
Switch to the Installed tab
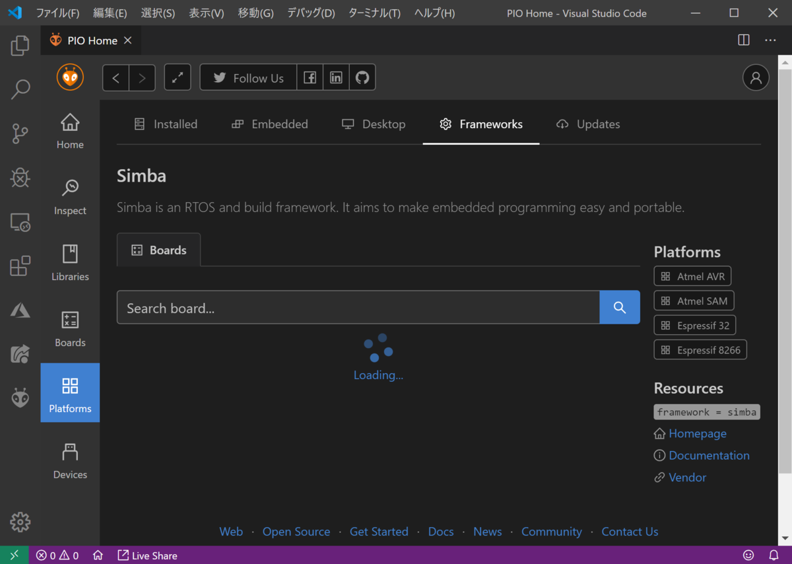coord(166,124)
